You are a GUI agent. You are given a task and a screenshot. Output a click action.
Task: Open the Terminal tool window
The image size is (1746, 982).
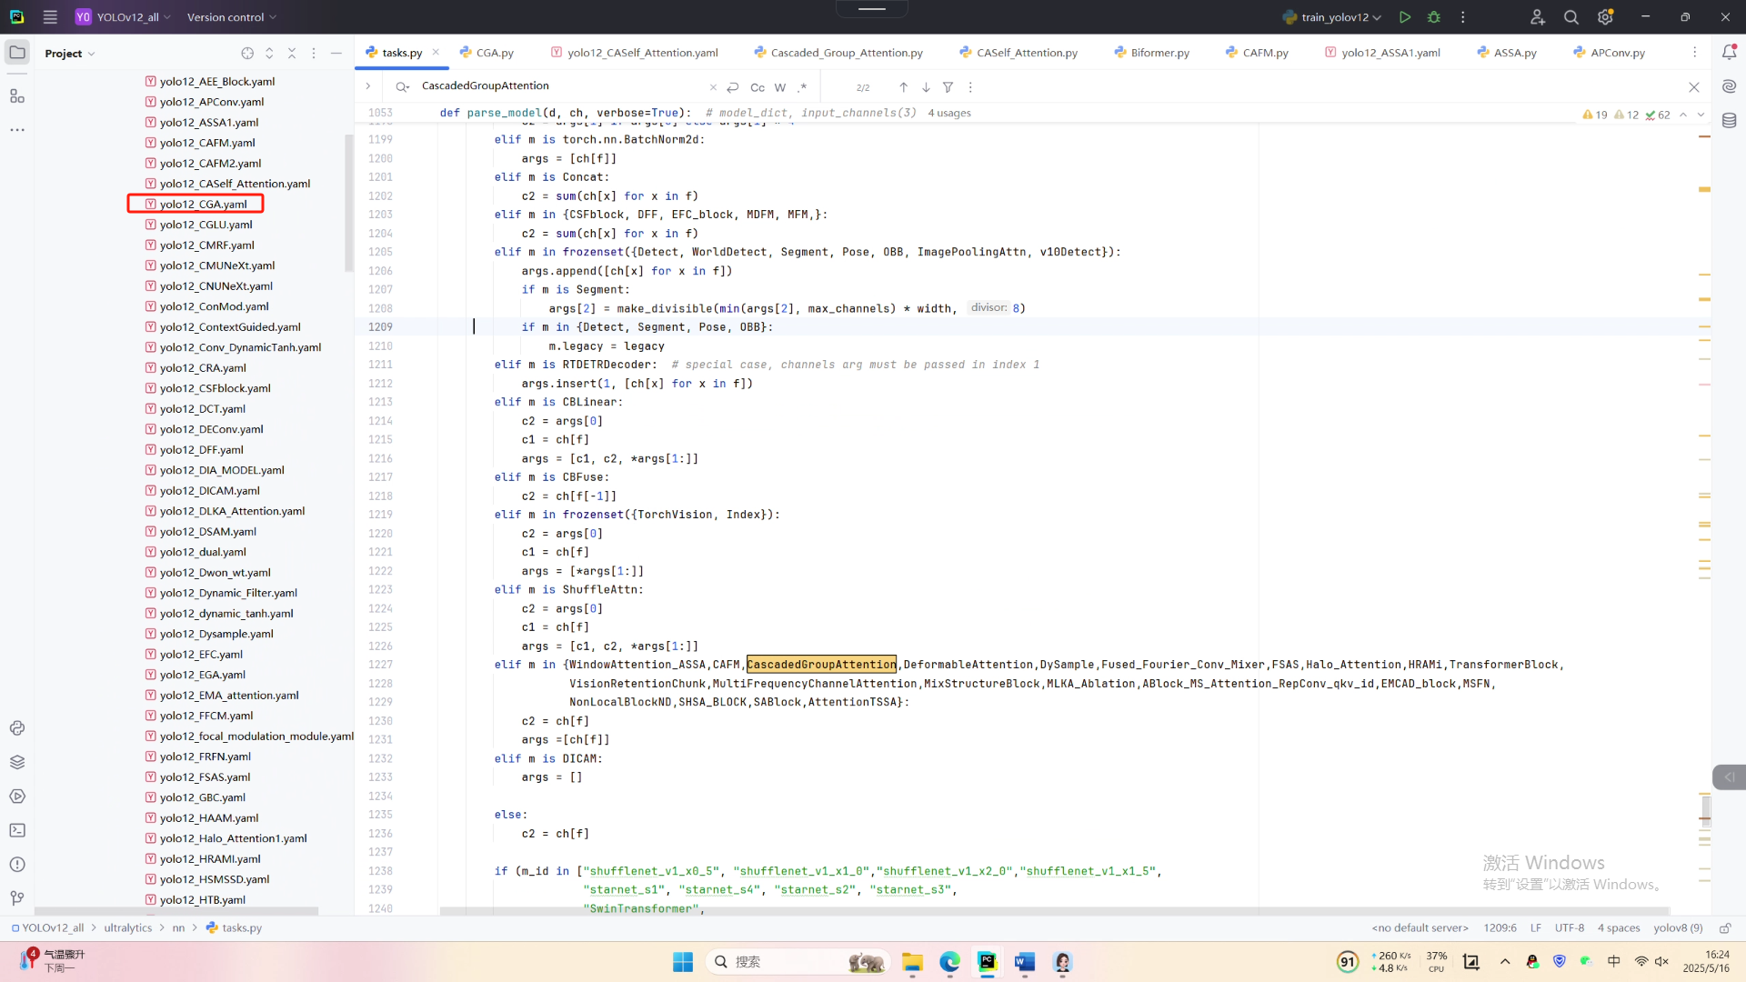pos(17,830)
